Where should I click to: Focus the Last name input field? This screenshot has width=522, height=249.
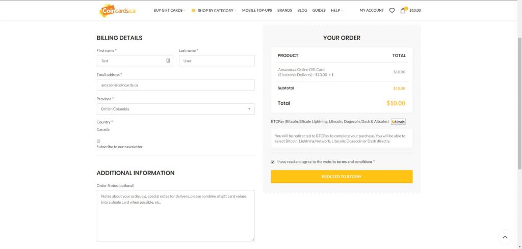[217, 61]
